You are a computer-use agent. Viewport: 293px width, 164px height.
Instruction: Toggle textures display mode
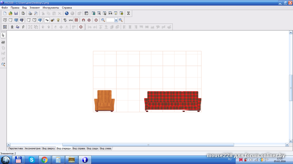(x=22, y=20)
